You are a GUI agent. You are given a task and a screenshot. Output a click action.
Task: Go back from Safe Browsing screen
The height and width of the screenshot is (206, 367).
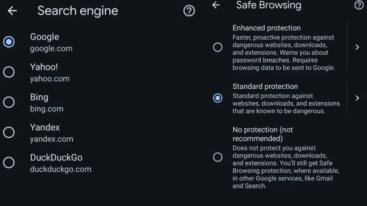click(216, 5)
